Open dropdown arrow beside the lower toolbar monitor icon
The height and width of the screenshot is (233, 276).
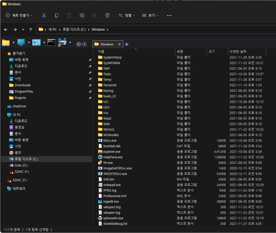click(x=29, y=42)
